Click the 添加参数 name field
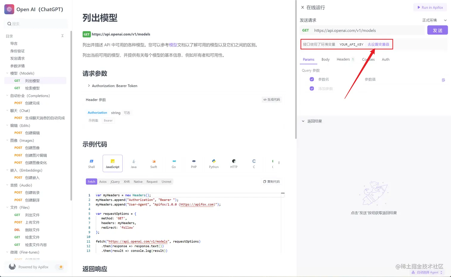The width and height of the screenshot is (451, 277). click(325, 89)
